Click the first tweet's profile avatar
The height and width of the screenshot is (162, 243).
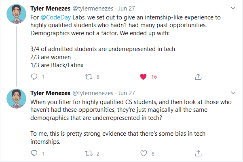[x=17, y=14]
